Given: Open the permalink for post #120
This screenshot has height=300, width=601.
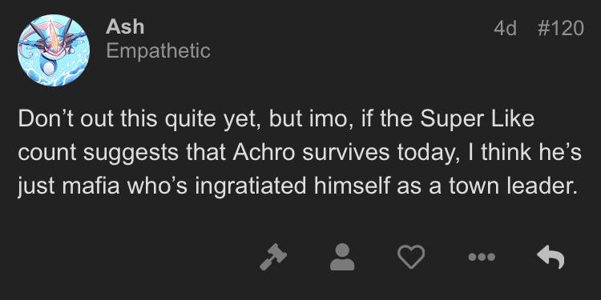Looking at the screenshot, I should click(x=561, y=28).
